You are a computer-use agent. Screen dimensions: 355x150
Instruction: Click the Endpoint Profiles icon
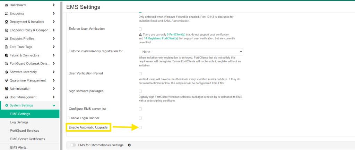tap(7, 39)
